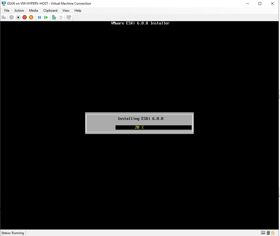Viewport: 280px width, 236px height.
Task: Open the Action menu
Action: click(19, 11)
